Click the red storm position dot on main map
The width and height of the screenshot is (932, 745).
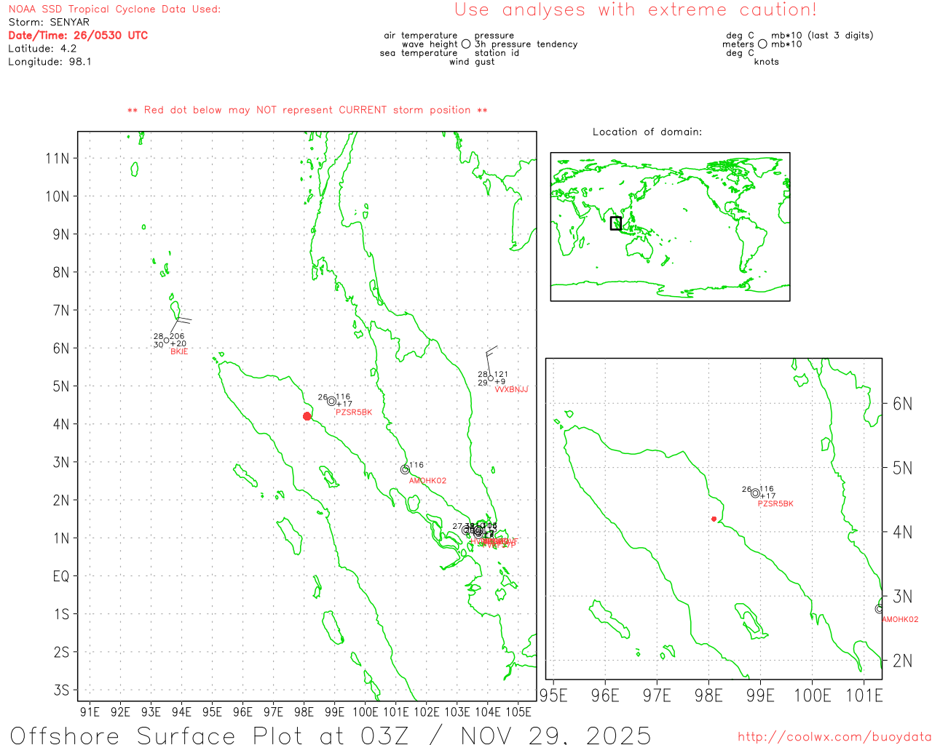tap(307, 416)
